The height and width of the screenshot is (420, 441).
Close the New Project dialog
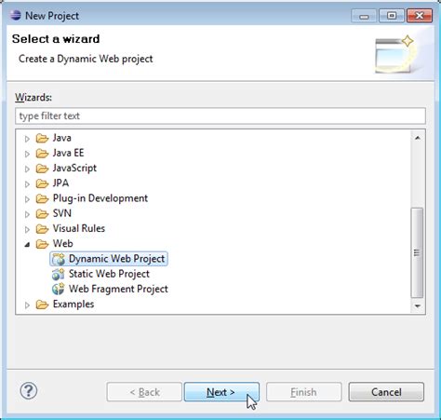coord(420,16)
